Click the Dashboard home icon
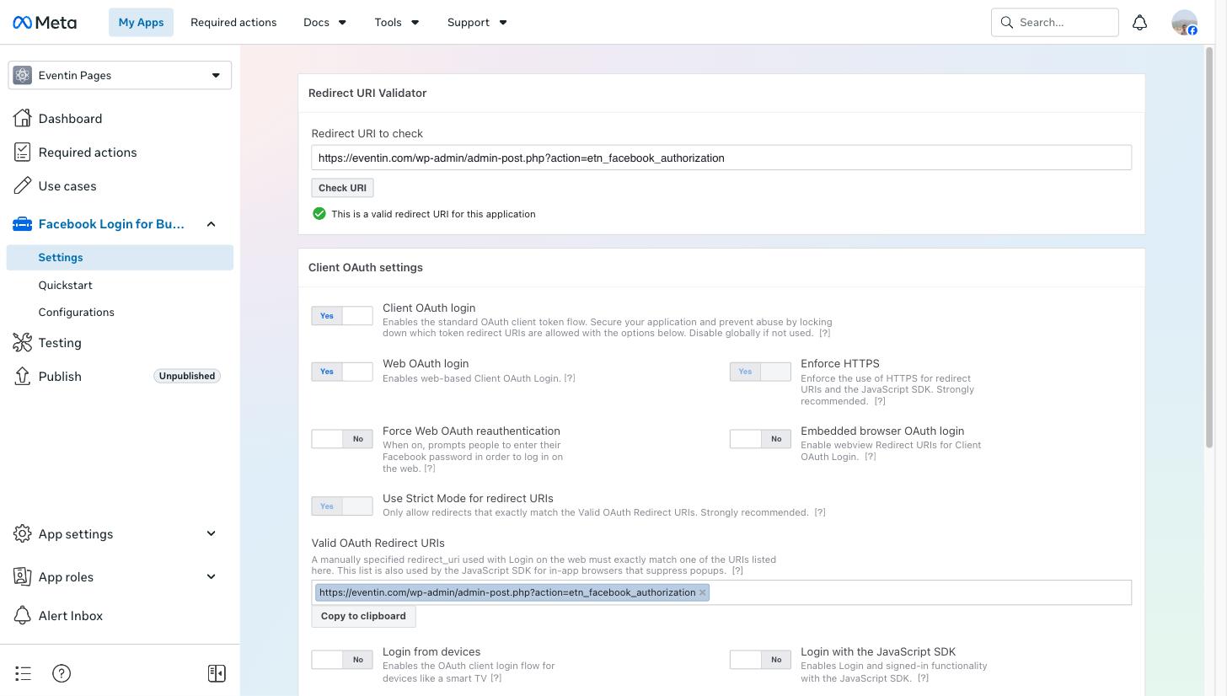This screenshot has height=696, width=1227. [x=23, y=118]
